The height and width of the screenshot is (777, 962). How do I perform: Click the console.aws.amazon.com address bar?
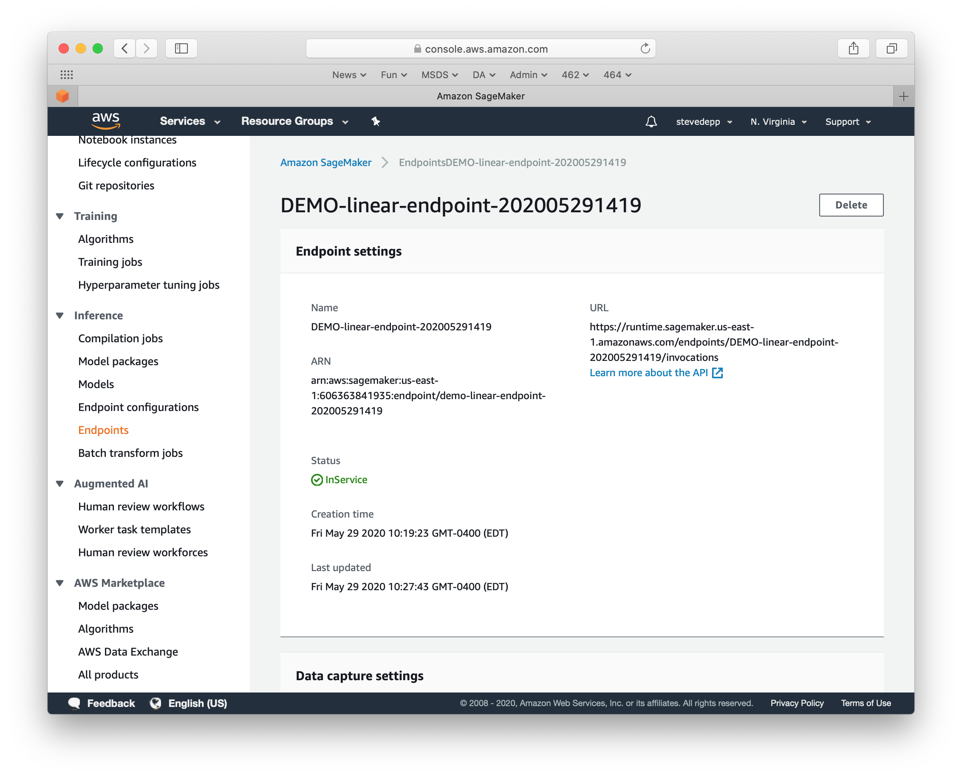[x=481, y=48]
